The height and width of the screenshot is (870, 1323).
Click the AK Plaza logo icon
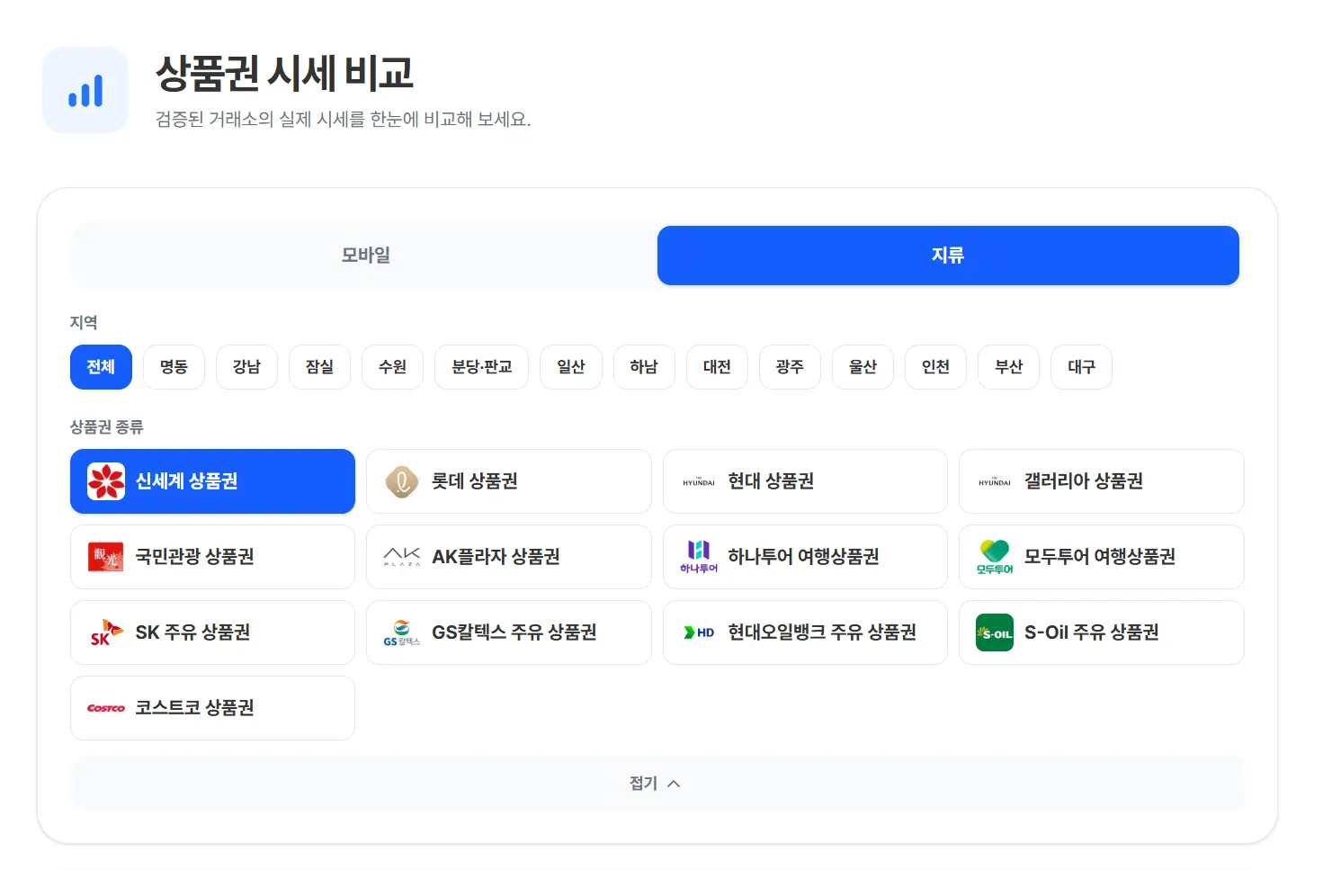click(402, 557)
